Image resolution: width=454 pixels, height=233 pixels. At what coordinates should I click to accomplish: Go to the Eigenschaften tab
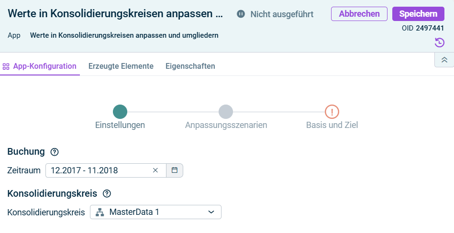[x=190, y=66]
